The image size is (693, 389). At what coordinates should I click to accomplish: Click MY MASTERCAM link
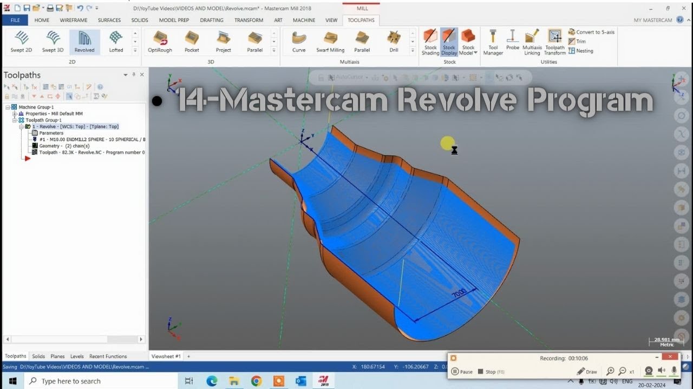(653, 20)
